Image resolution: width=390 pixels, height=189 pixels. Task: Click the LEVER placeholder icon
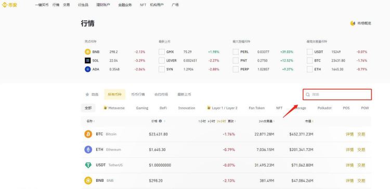pyautogui.click(x=162, y=60)
